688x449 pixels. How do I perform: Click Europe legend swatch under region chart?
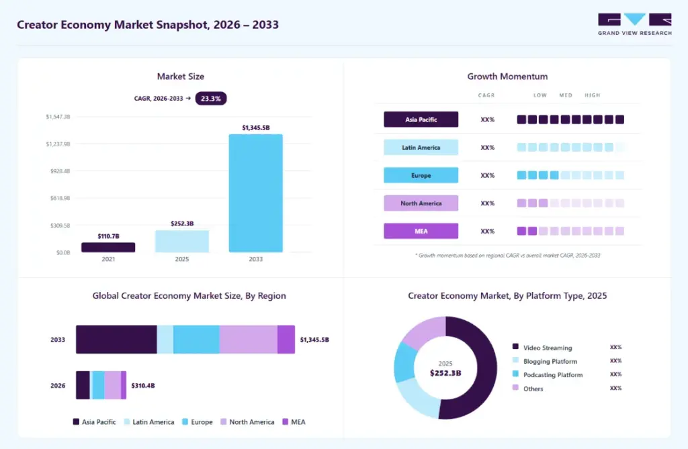185,421
